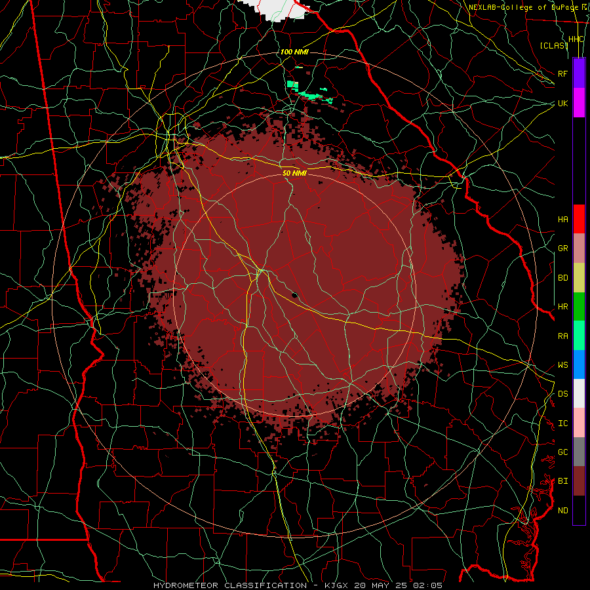Click the BD legend label

(x=563, y=278)
